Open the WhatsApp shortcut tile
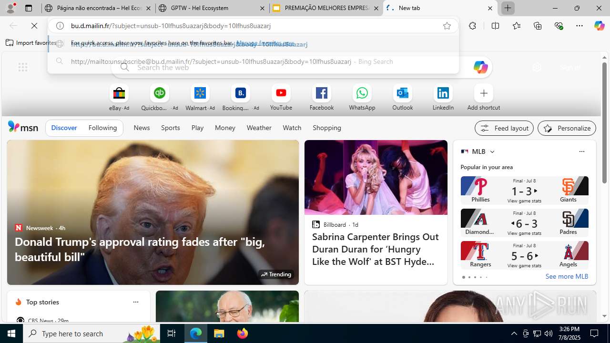Viewport: 610px width, 343px height. click(362, 98)
